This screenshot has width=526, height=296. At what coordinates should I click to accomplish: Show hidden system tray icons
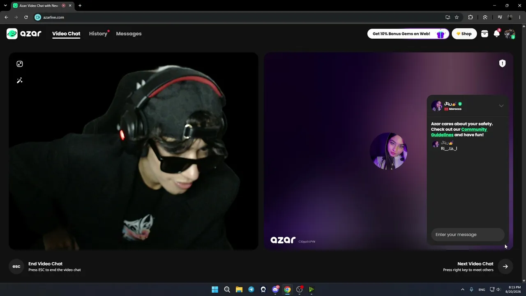coord(463,289)
